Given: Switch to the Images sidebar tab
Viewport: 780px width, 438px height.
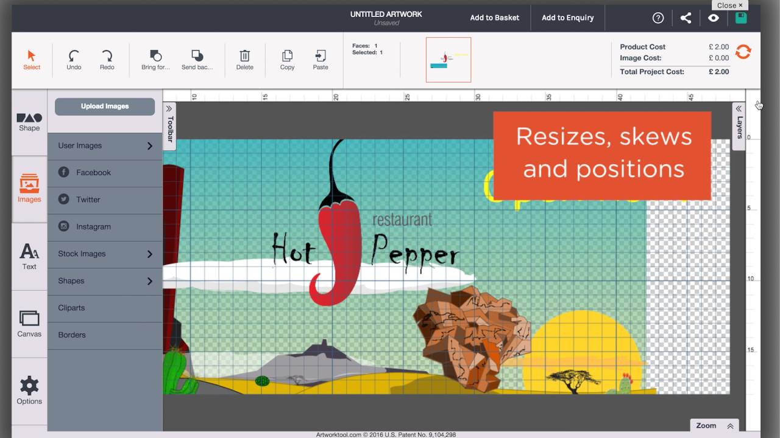Looking at the screenshot, I should [x=29, y=189].
